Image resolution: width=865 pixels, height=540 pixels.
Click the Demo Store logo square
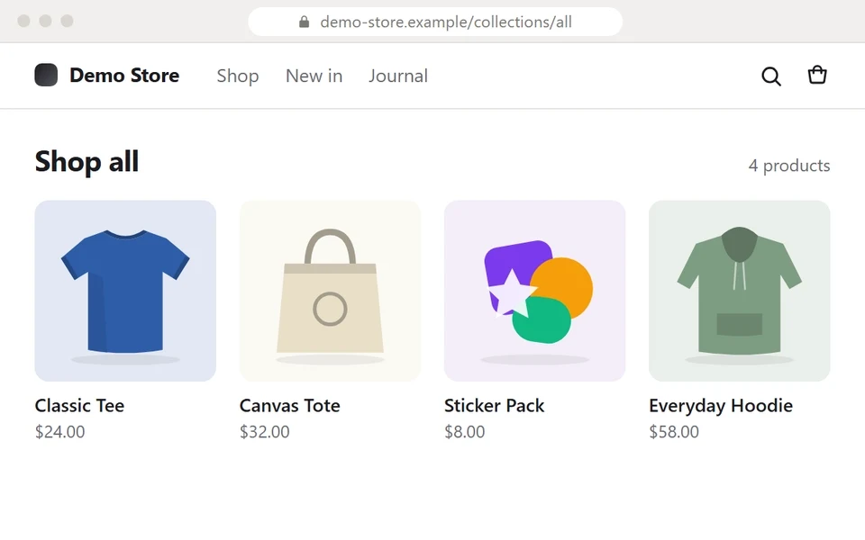pos(46,75)
